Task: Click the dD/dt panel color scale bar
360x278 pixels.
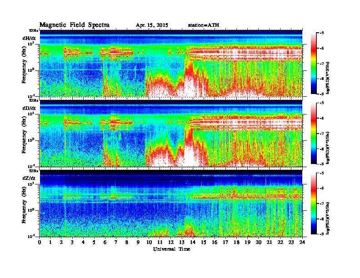Action: click(x=314, y=134)
